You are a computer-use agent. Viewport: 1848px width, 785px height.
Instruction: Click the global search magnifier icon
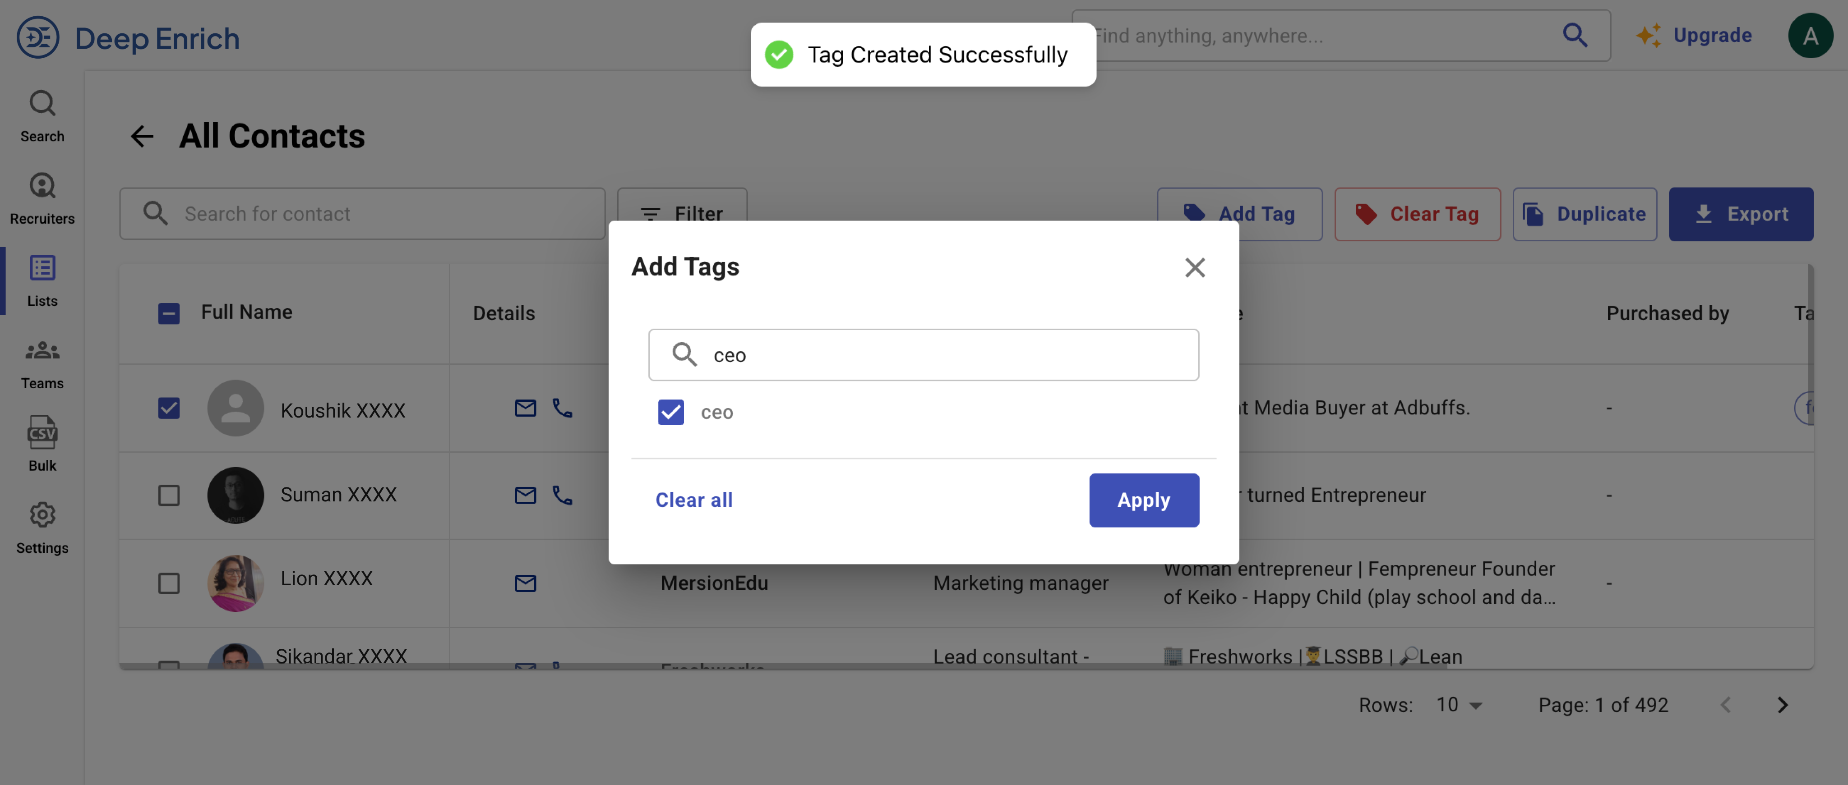[1574, 35]
